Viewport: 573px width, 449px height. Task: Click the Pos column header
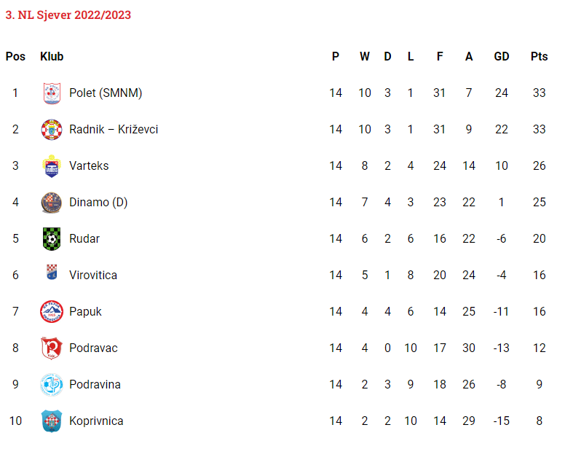tap(15, 56)
